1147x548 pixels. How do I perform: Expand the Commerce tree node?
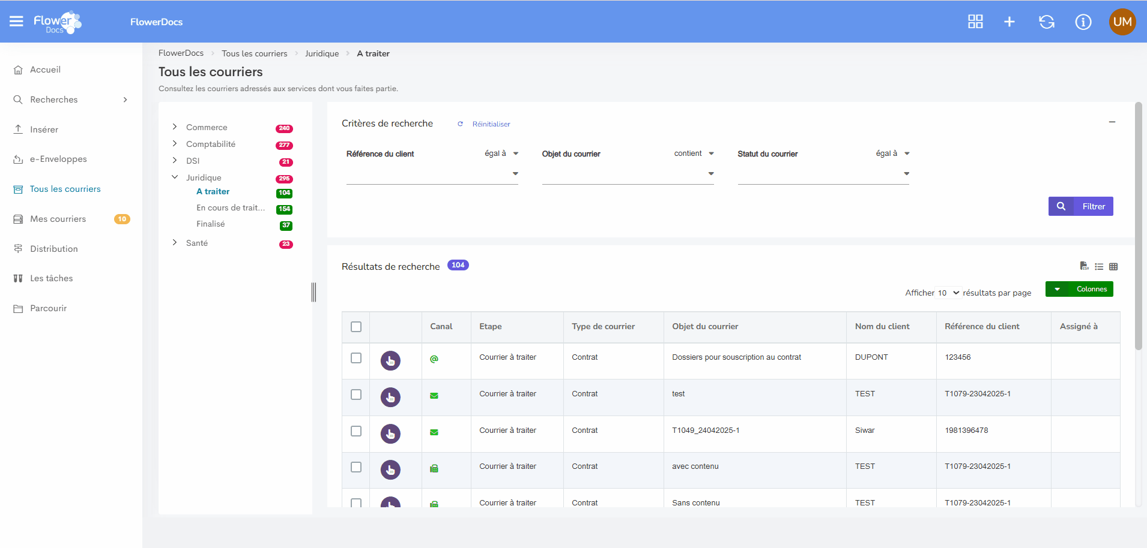175,127
